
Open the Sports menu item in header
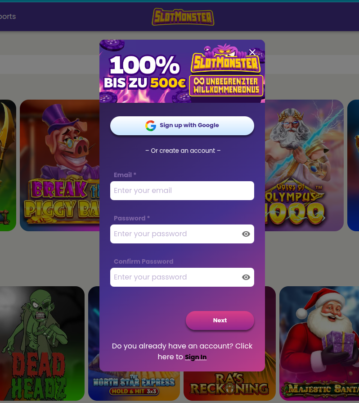click(8, 16)
